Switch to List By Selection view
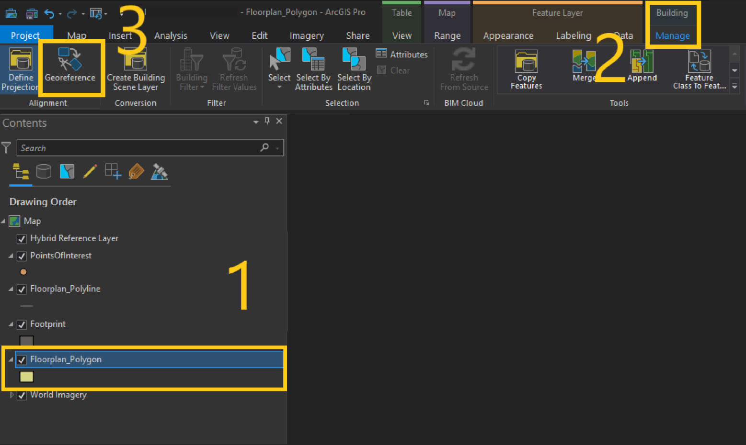 67,171
